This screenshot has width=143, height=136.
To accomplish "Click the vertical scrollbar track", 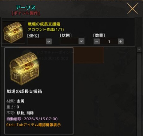I will [139, 93].
